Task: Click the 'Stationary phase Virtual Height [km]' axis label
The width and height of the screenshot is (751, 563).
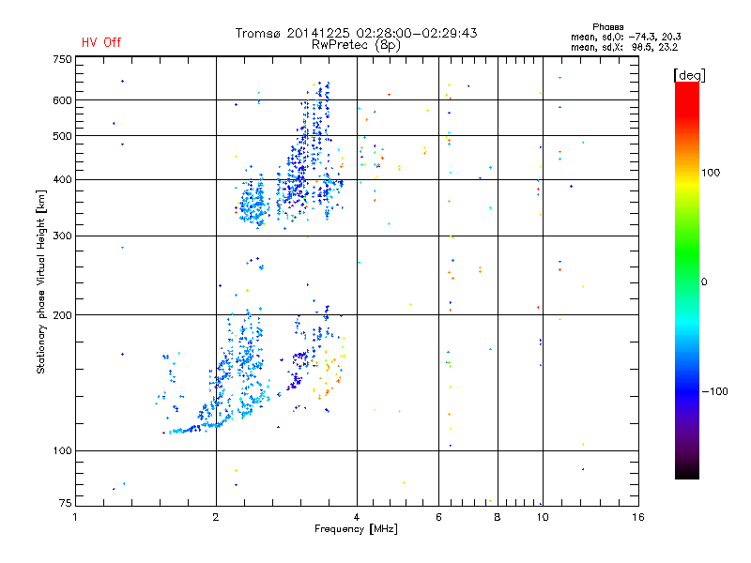Action: pyautogui.click(x=41, y=281)
